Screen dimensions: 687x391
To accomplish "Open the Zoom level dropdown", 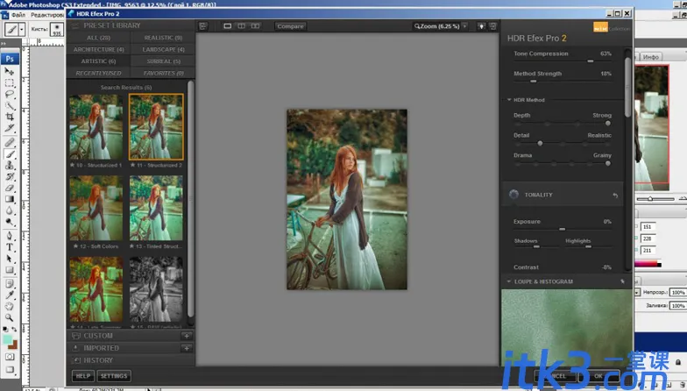I will (x=464, y=26).
